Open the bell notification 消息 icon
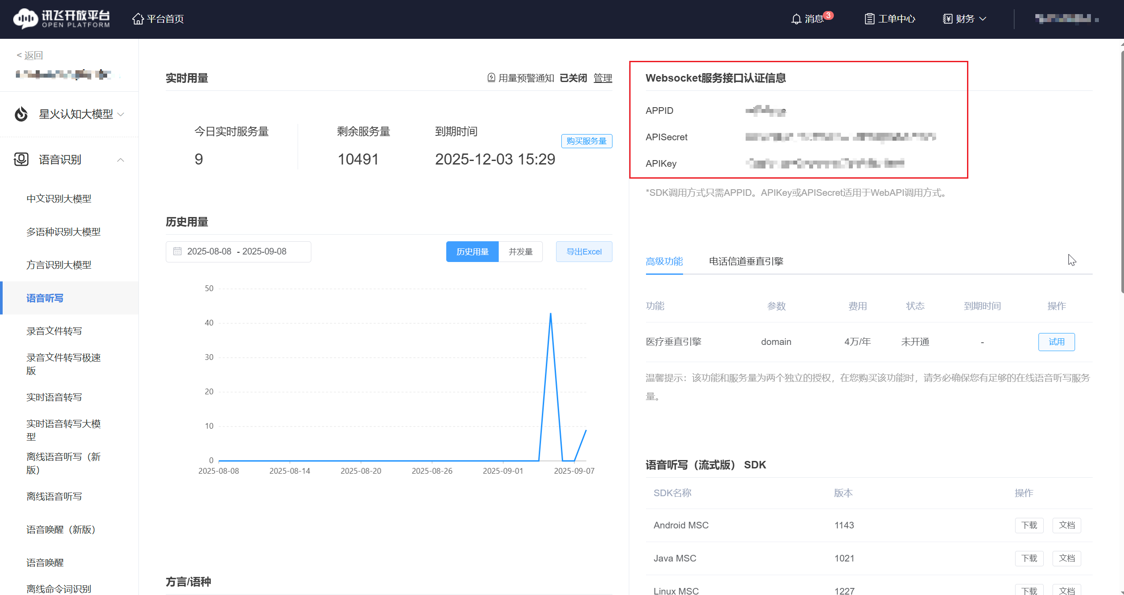The width and height of the screenshot is (1124, 595). click(x=796, y=19)
